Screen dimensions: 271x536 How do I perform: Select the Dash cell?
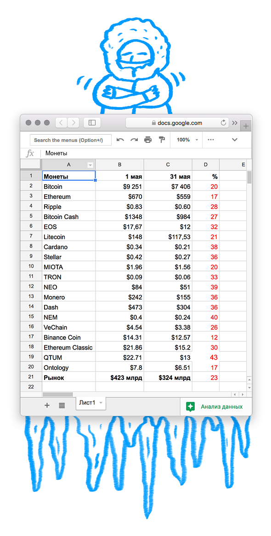69,307
